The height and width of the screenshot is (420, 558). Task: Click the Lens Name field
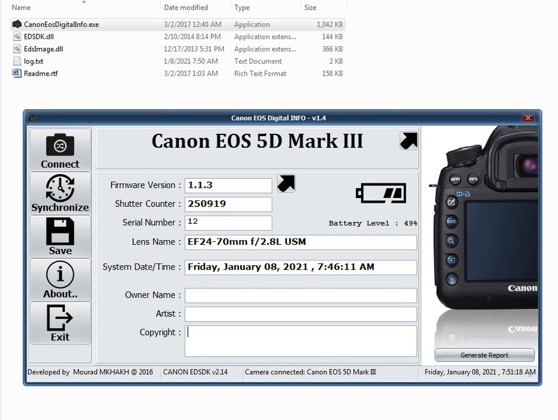click(301, 242)
